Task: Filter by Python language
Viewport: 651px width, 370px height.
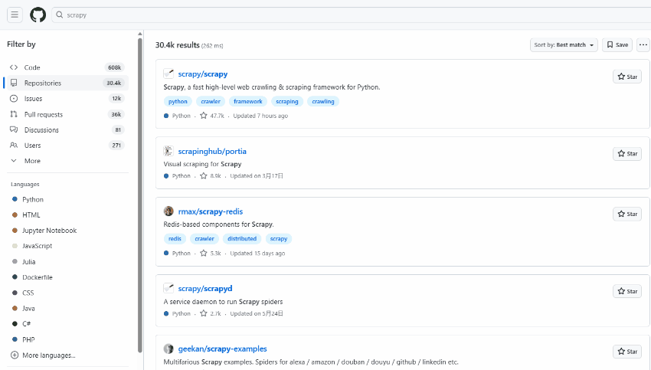Action: 33,199
